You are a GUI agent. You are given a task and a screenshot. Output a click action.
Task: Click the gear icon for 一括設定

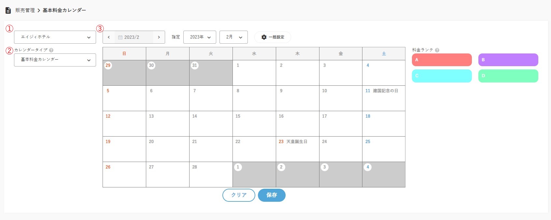tap(264, 37)
